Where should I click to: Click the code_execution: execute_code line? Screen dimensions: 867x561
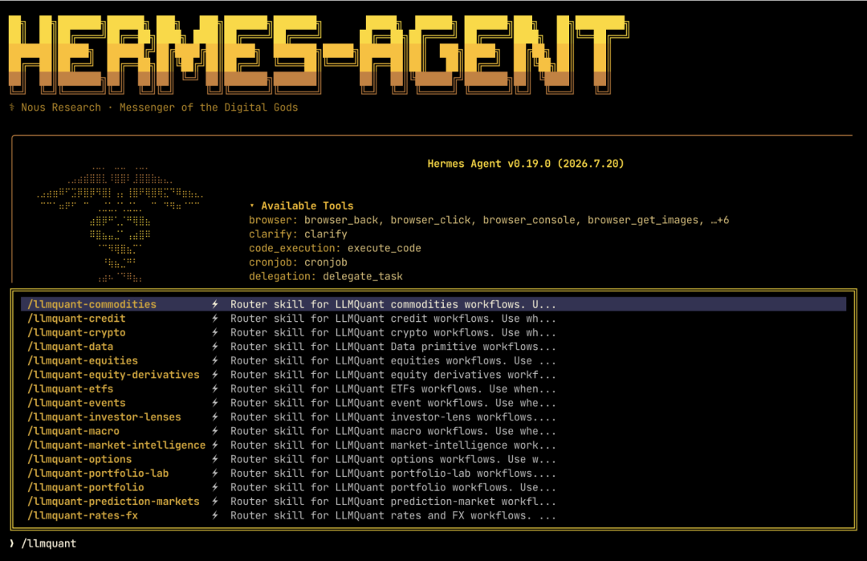335,248
